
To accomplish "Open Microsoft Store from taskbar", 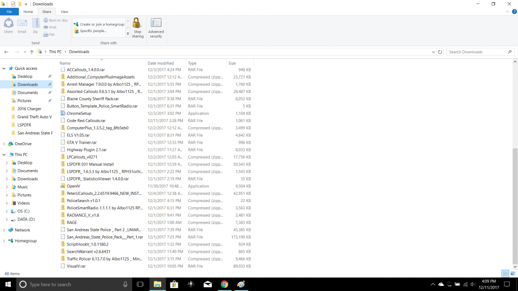I will (x=174, y=284).
